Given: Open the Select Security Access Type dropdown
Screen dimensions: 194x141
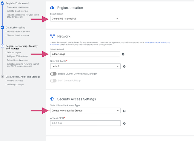Looking at the screenshot, I should [x=85, y=111].
